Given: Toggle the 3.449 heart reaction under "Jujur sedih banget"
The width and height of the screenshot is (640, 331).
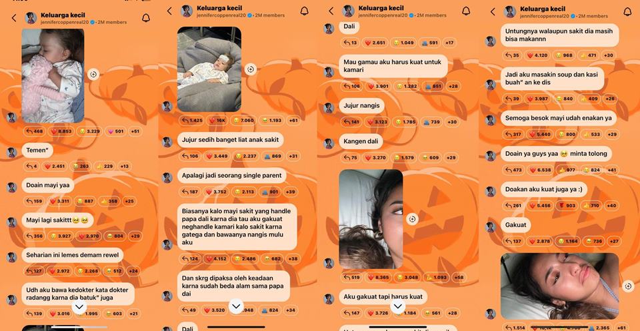Looking at the screenshot, I should tap(215, 156).
